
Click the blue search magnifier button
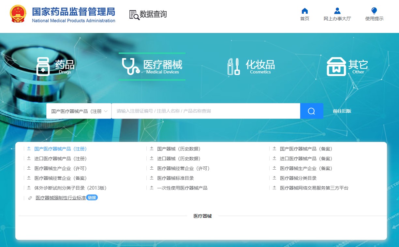point(312,111)
